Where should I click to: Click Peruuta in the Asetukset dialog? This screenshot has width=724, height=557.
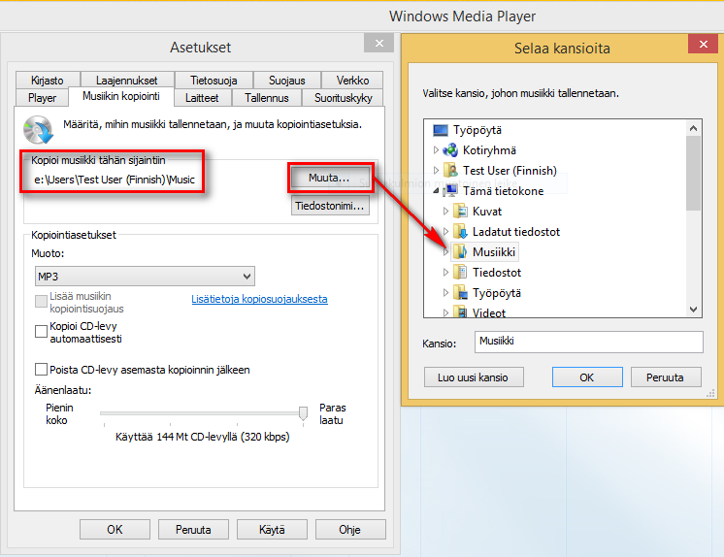(x=193, y=529)
